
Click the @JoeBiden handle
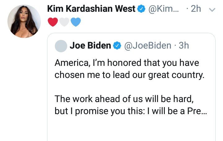(148, 45)
